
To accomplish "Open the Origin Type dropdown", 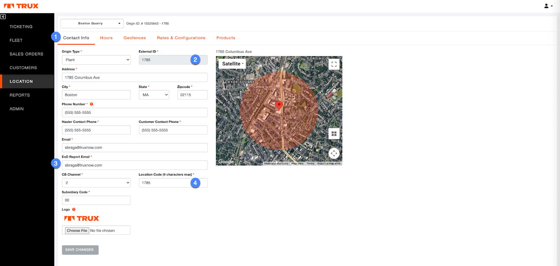I will pos(96,60).
